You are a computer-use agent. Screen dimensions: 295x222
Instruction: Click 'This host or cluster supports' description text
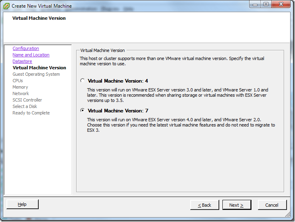coord(172,61)
